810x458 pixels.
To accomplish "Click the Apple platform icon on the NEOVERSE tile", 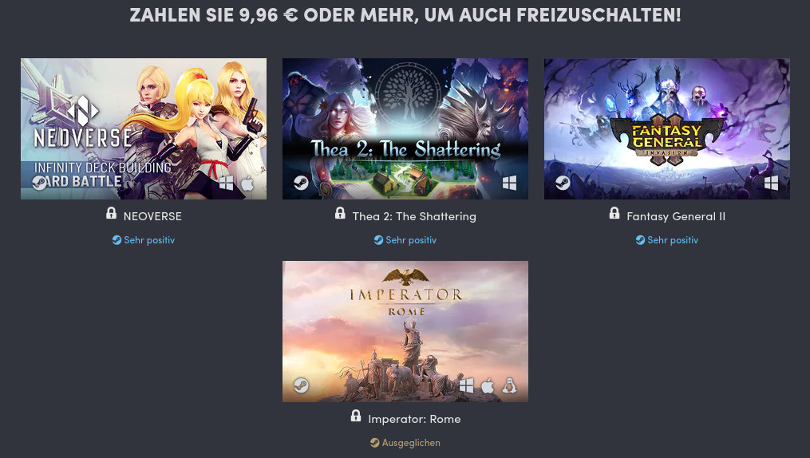I will [x=248, y=182].
